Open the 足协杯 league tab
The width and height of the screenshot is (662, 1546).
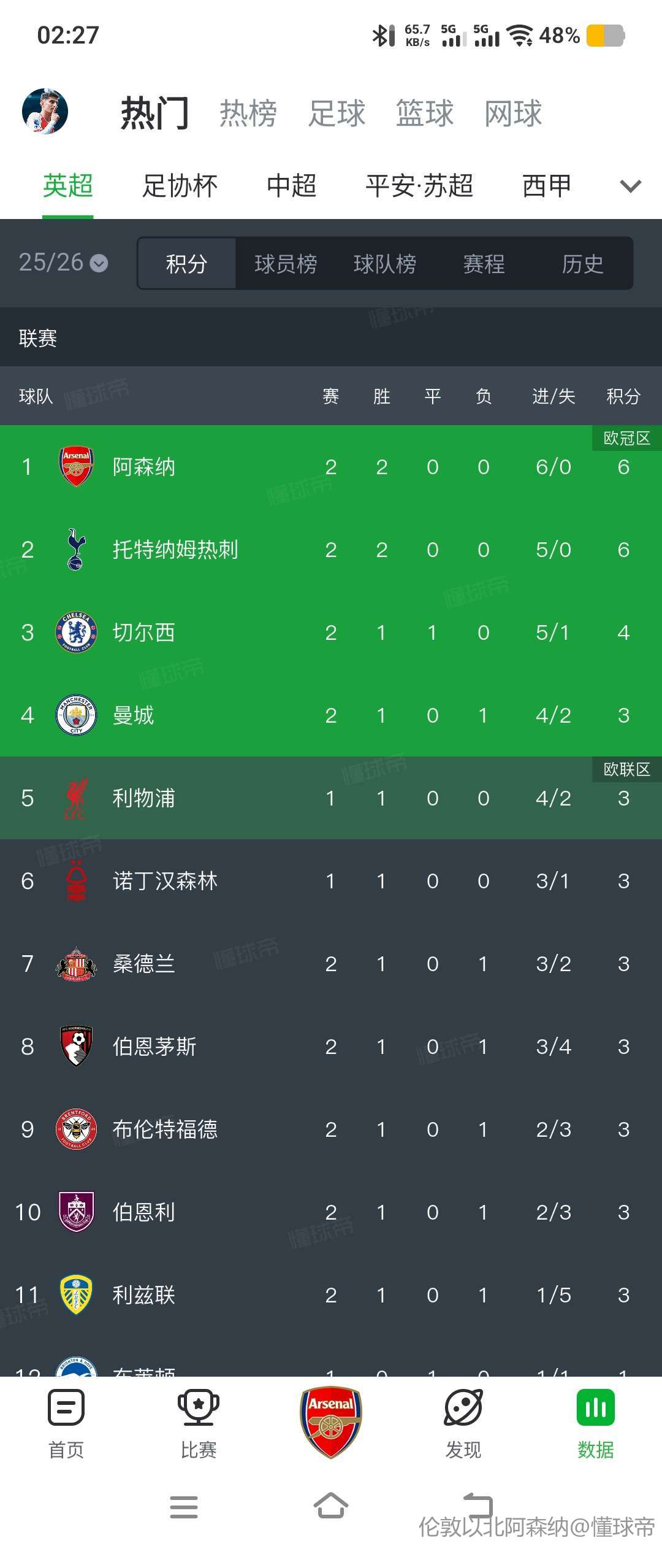point(180,186)
